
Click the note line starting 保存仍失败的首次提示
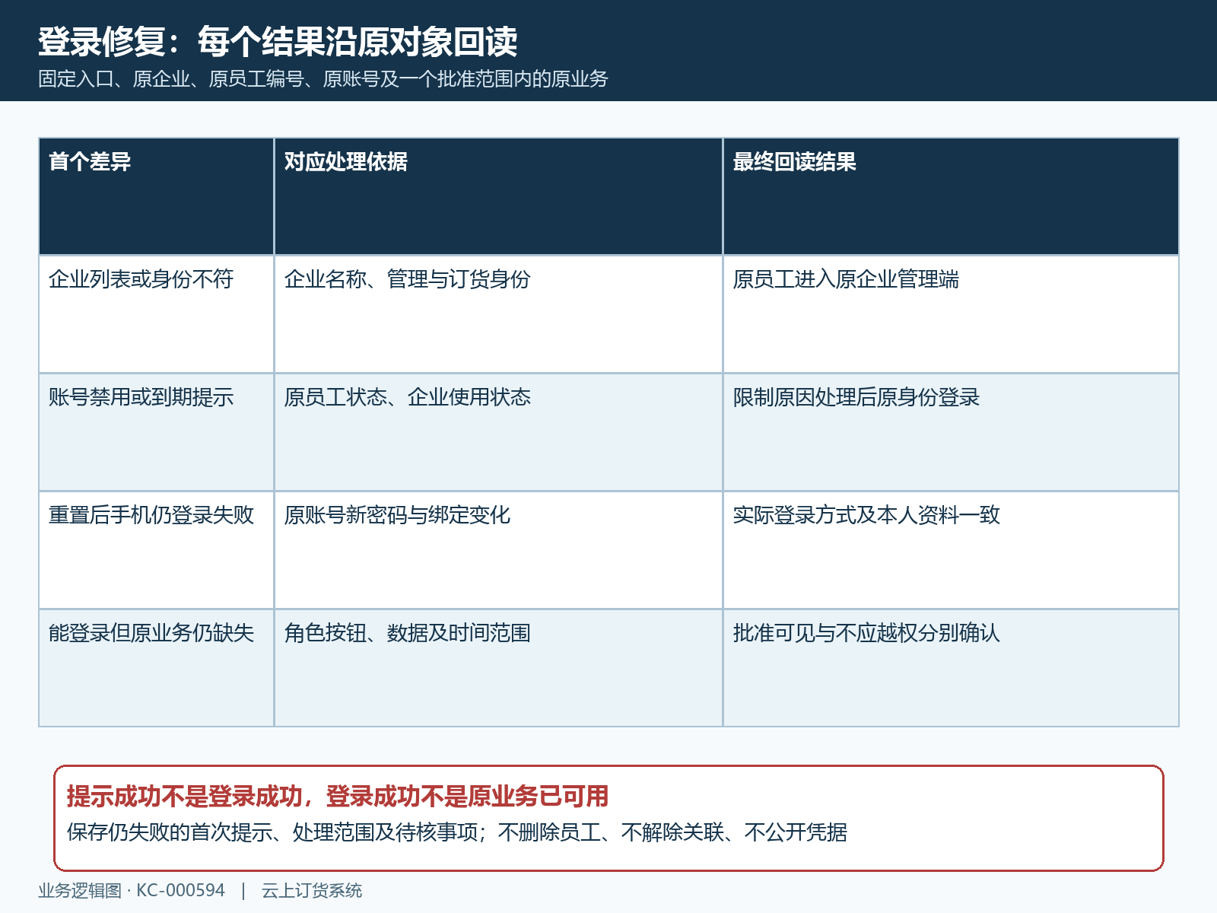[x=457, y=832]
